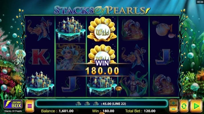This screenshot has width=204, height=114.
Task: Open the hamburger menu button
Action: click(30, 106)
